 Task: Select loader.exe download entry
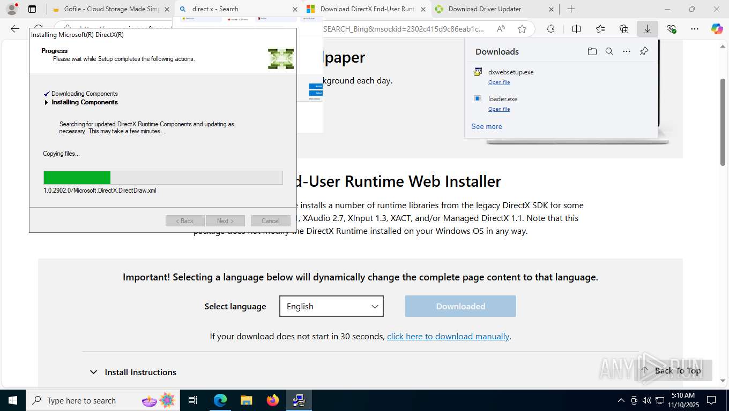pyautogui.click(x=561, y=103)
